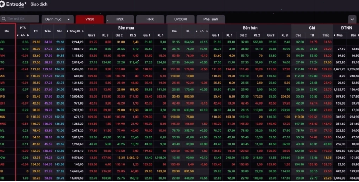Open the Giao dịch menu
Viewport: 359px width, 182px height.
pos(39,4)
